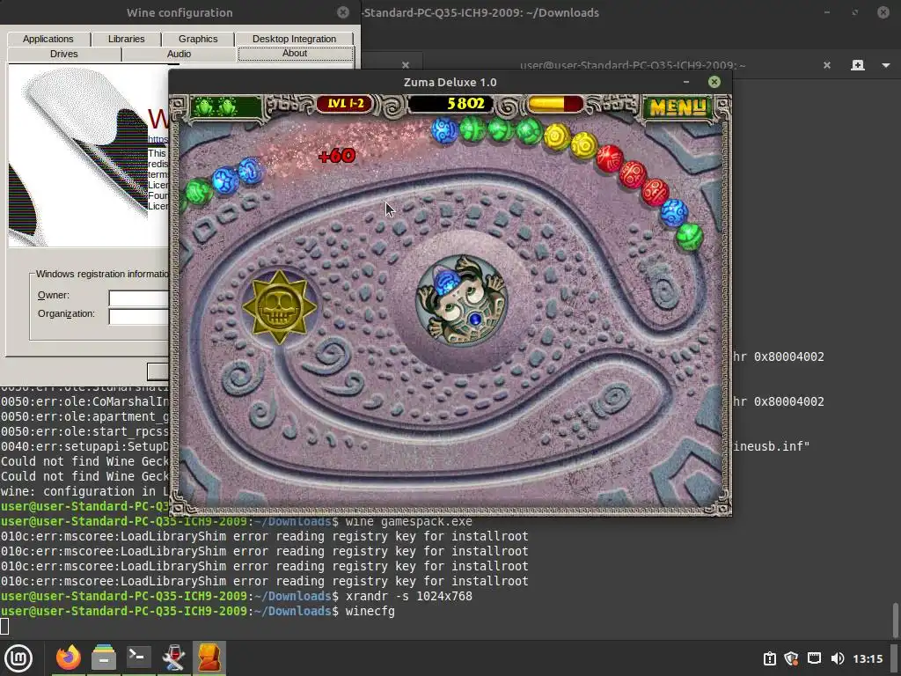
Task: Click the Owner input field
Action: pos(138,298)
